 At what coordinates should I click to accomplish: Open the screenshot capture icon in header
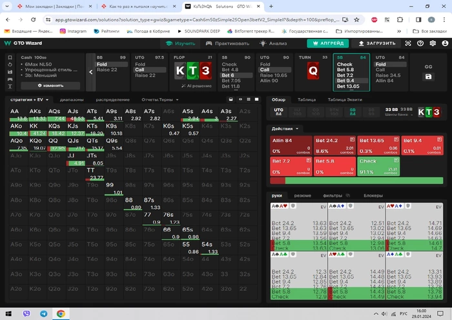click(408, 43)
